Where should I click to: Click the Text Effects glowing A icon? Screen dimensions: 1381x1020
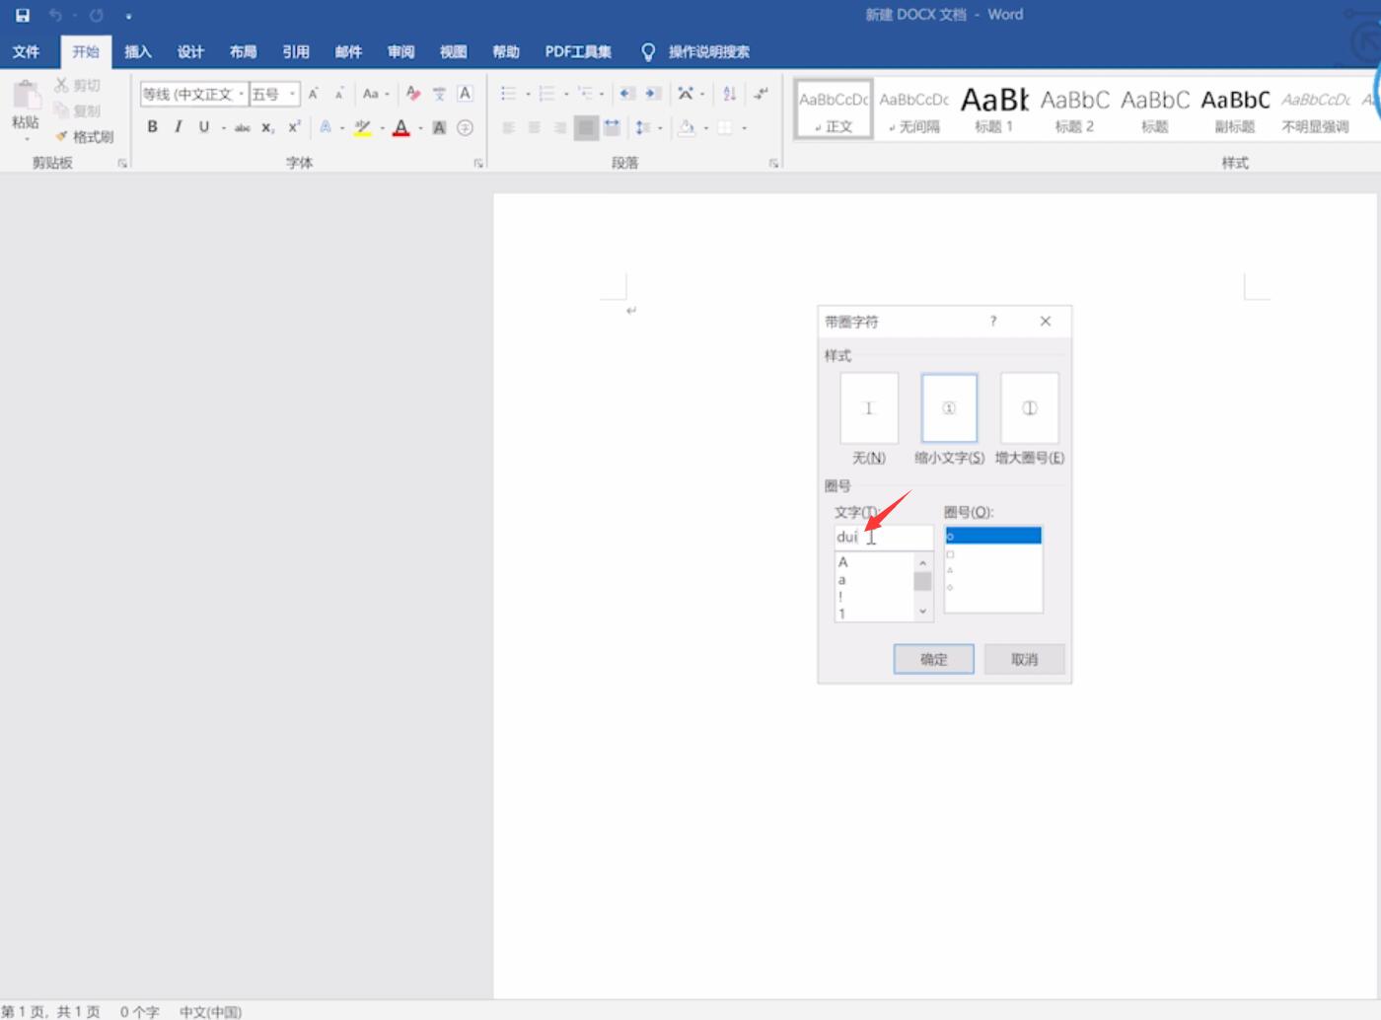pos(326,127)
